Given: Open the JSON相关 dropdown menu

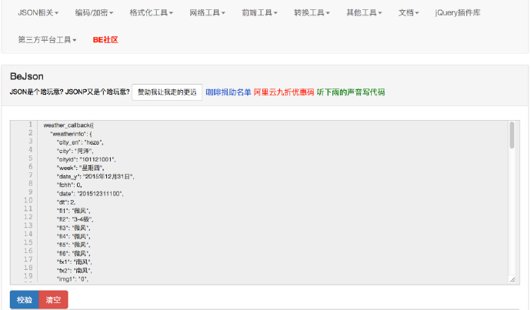Looking at the screenshot, I should (38, 13).
